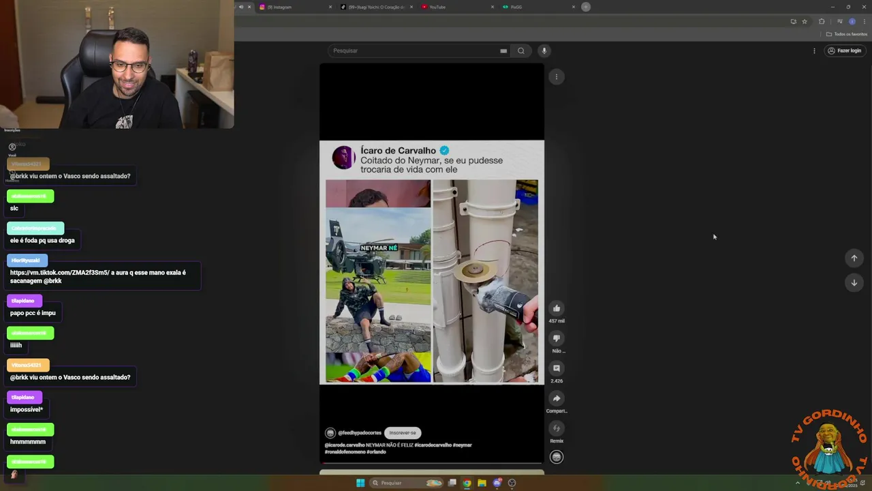Click the dislike thumbs-down icon

pos(557,338)
